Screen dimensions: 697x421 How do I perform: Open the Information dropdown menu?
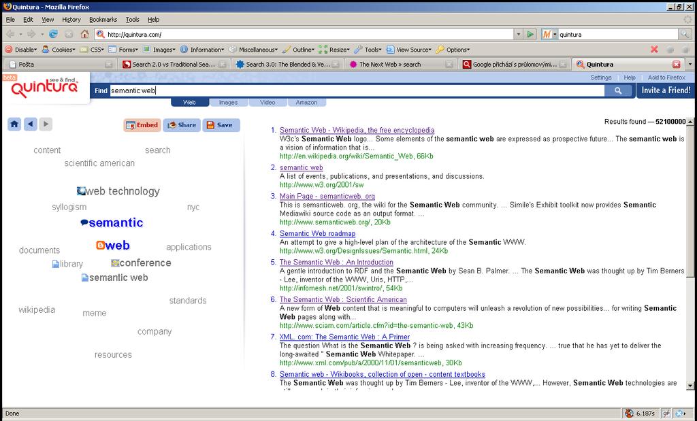(x=202, y=50)
